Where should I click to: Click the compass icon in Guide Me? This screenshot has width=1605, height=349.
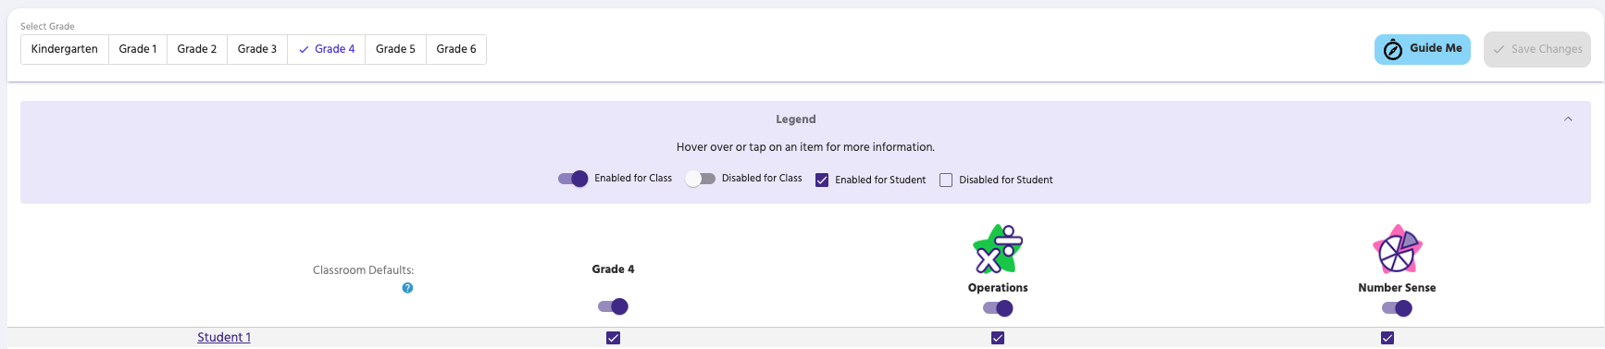coord(1393,50)
